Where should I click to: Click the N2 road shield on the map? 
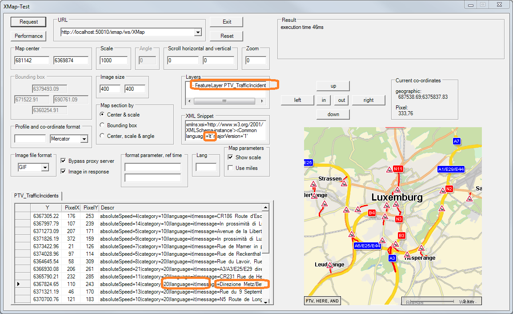coord(449,189)
